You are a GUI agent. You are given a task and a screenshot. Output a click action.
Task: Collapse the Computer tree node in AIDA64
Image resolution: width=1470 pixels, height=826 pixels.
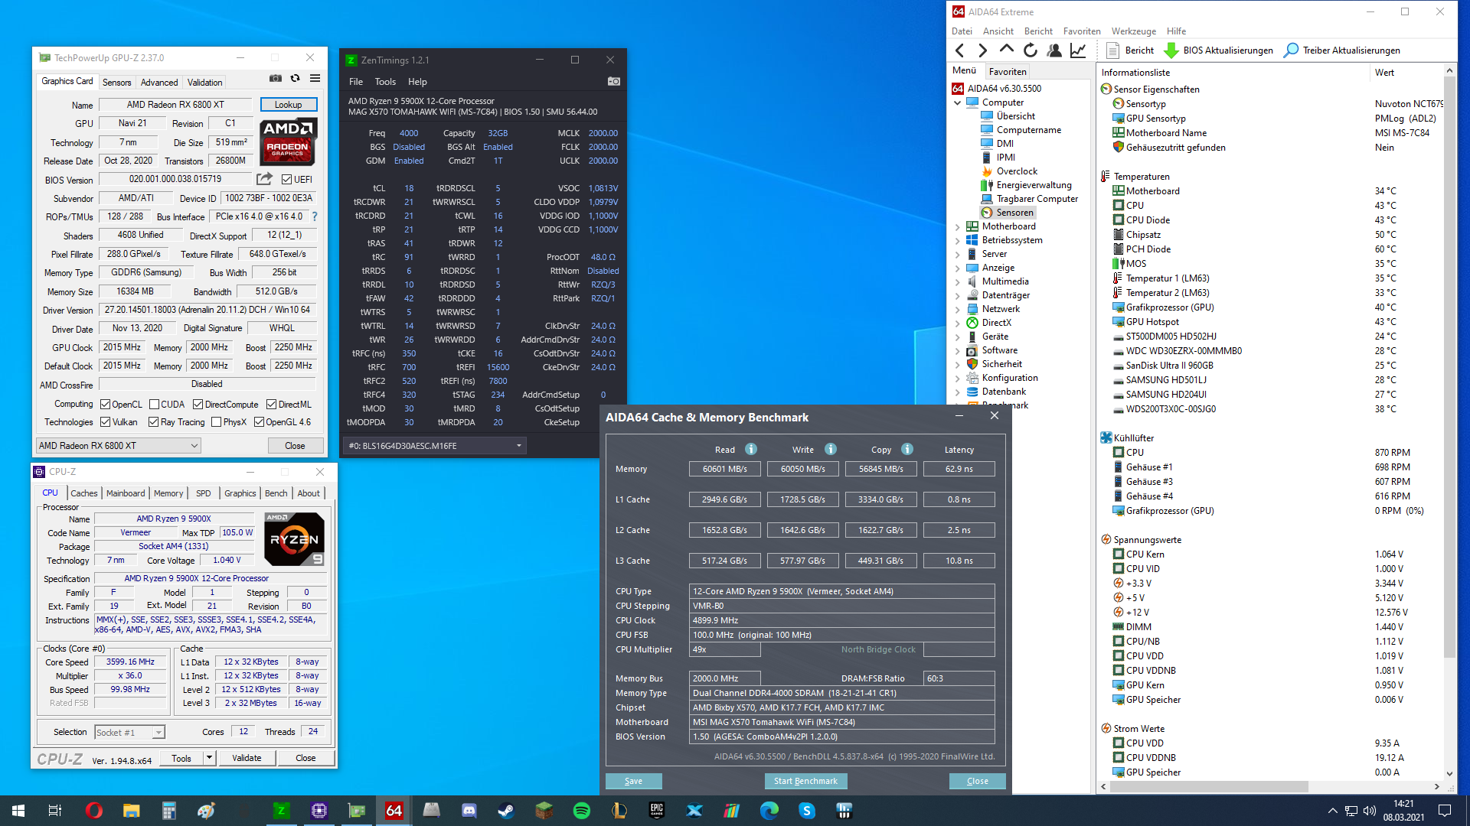click(x=957, y=102)
